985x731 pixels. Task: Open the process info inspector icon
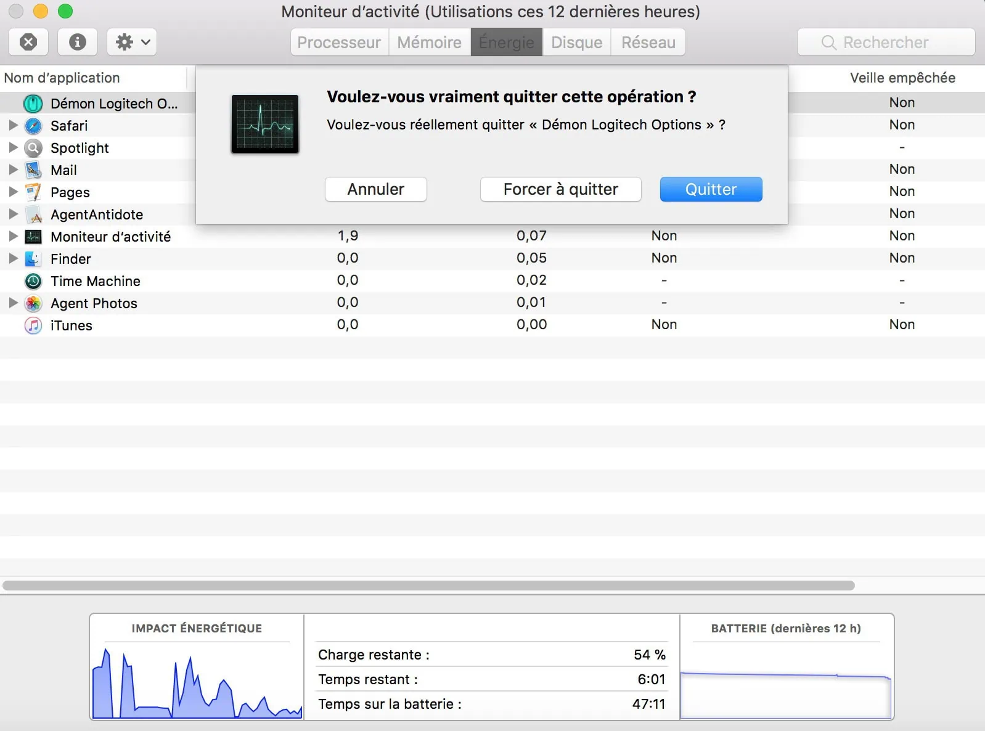click(x=77, y=42)
